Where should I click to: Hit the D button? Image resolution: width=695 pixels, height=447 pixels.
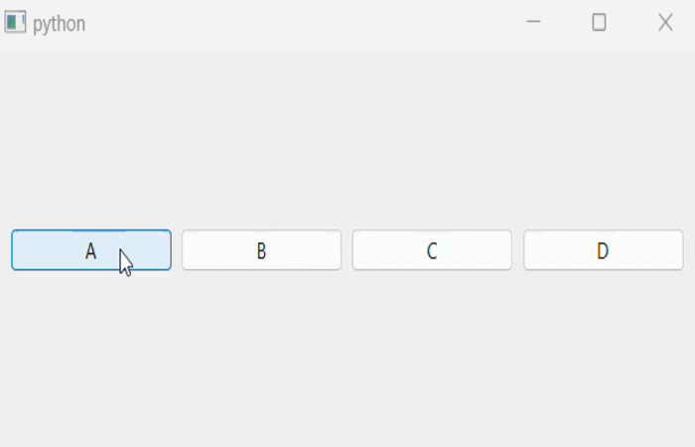[x=603, y=250]
